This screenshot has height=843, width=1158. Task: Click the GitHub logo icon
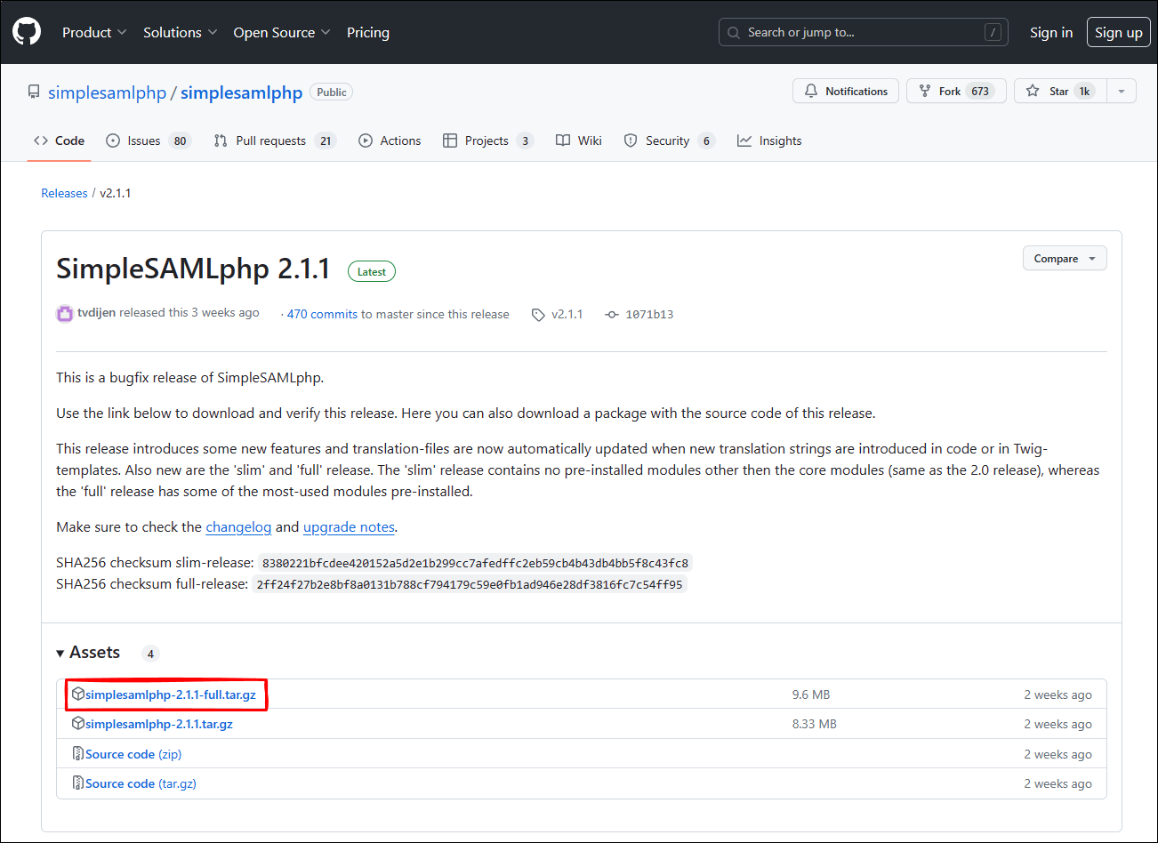coord(27,32)
